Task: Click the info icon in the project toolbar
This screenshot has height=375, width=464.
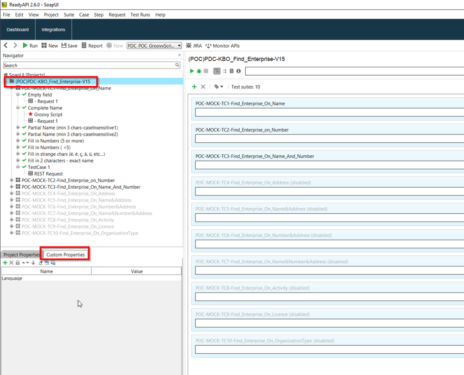Action: pyautogui.click(x=239, y=71)
